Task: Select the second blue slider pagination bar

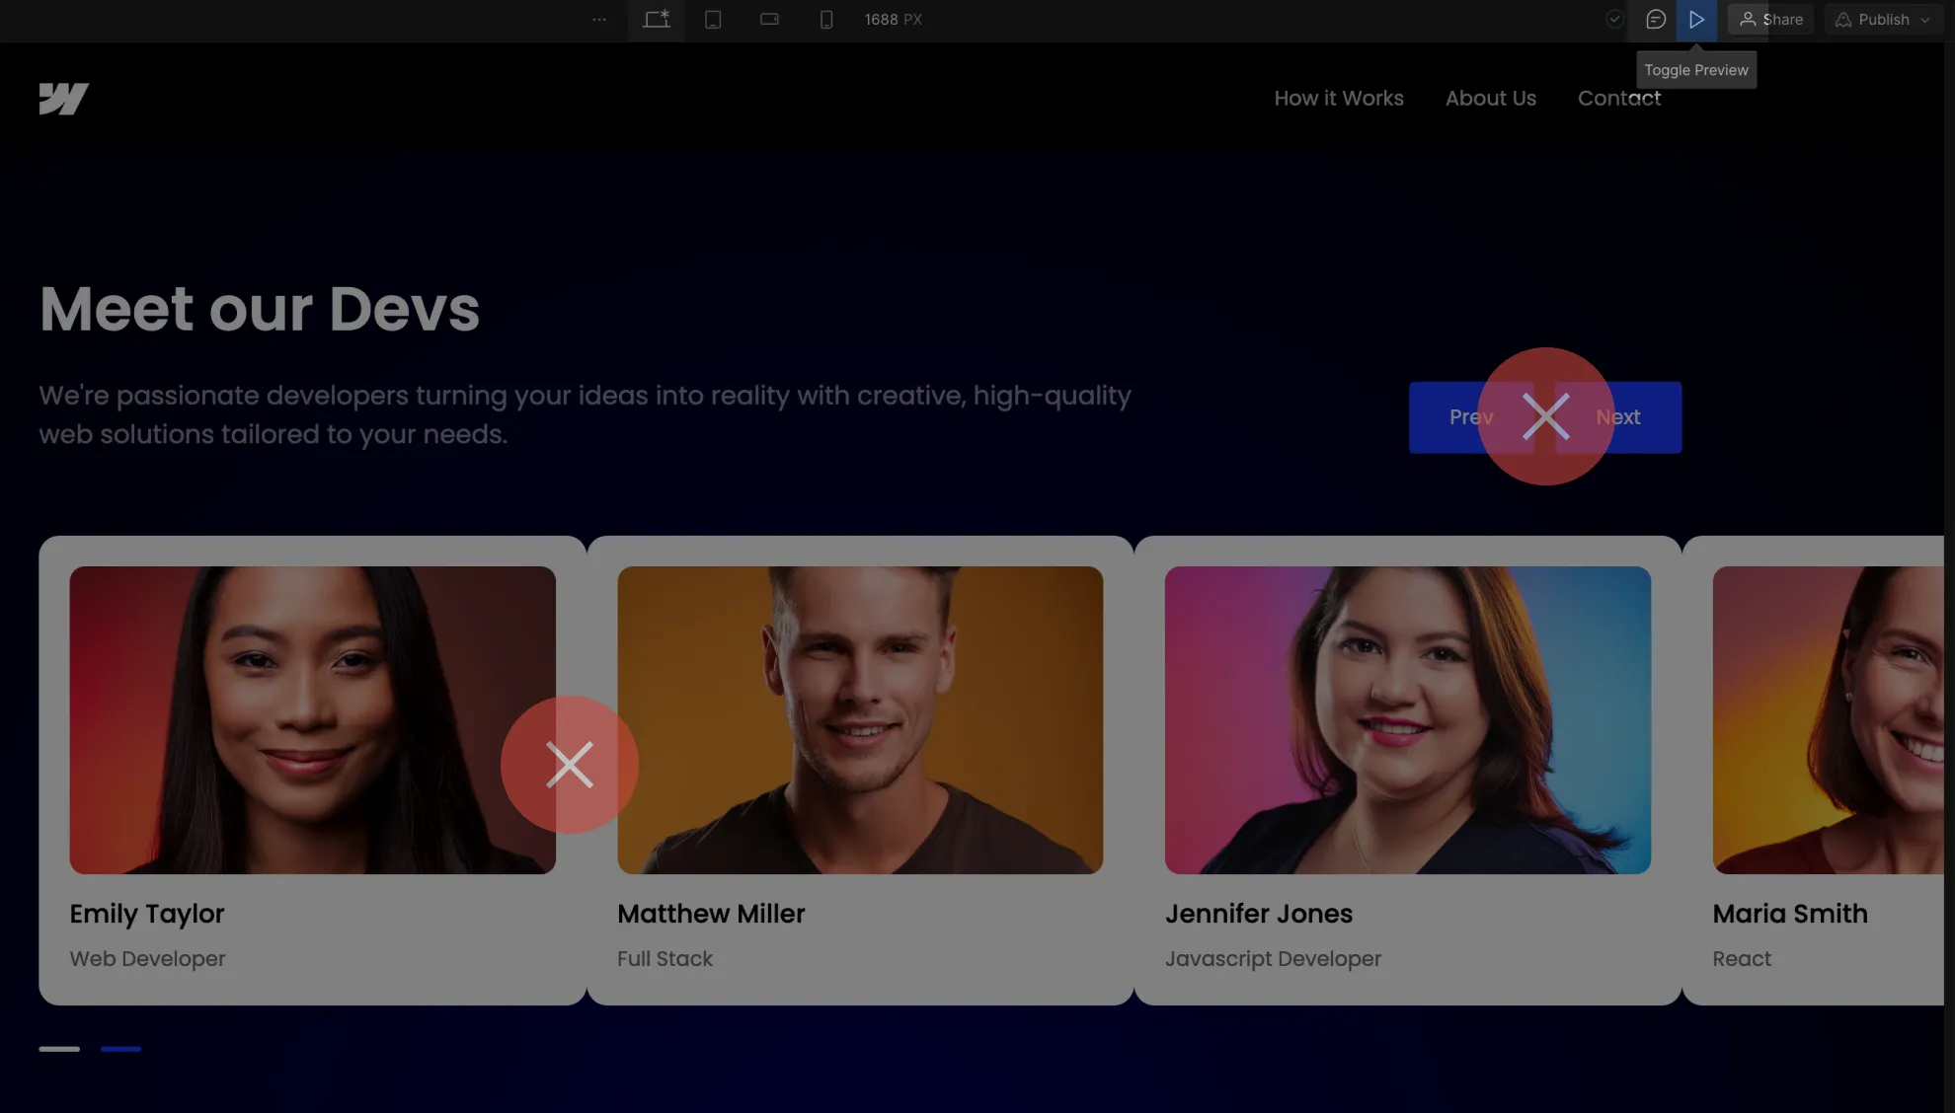Action: (x=120, y=1049)
